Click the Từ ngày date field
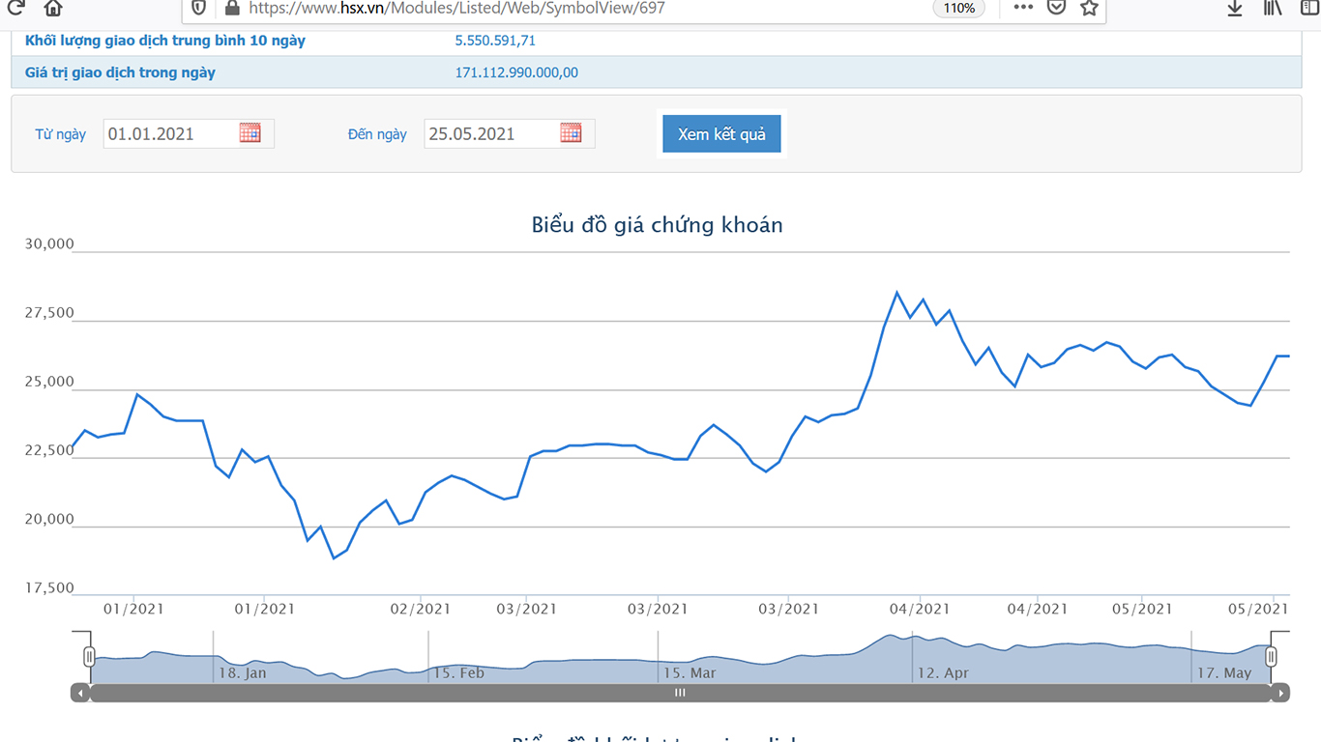This screenshot has height=742, width=1321. (189, 133)
